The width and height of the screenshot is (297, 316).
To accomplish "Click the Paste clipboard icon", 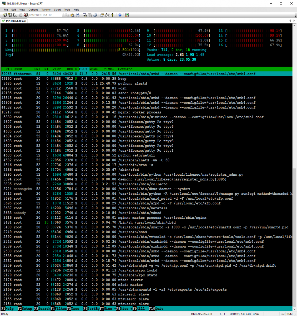I will coord(72,15).
